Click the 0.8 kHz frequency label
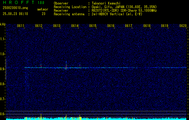 [2, 84]
